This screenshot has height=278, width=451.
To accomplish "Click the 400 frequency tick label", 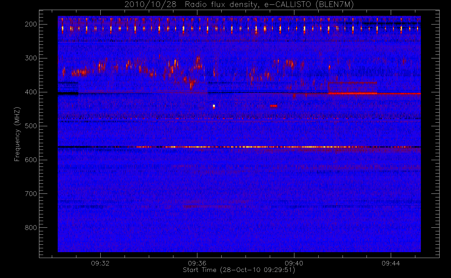I will (31, 92).
